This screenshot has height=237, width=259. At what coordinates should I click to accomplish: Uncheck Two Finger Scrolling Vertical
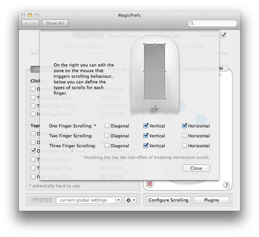(146, 136)
